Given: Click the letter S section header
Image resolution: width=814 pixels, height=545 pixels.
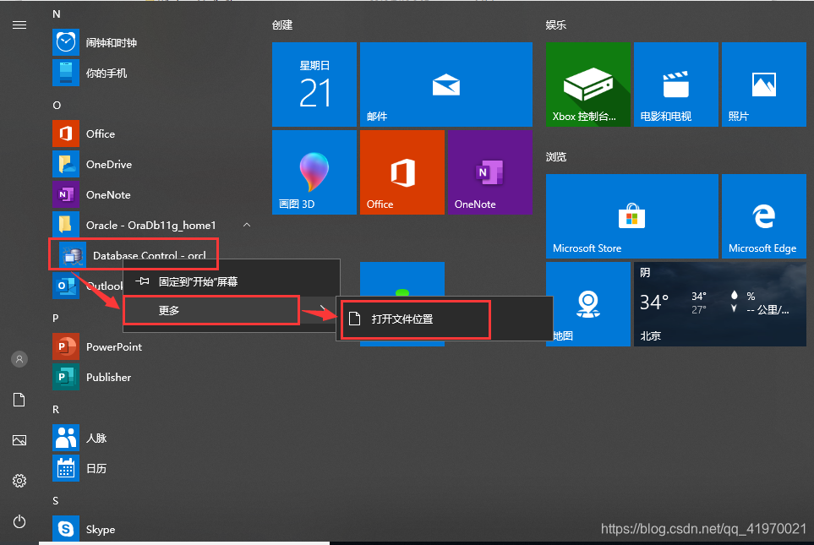Looking at the screenshot, I should click(x=56, y=500).
